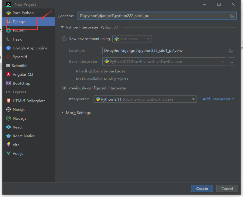Click the FastAPI lightning icon
Viewport: 243px width, 197px height.
click(x=9, y=31)
